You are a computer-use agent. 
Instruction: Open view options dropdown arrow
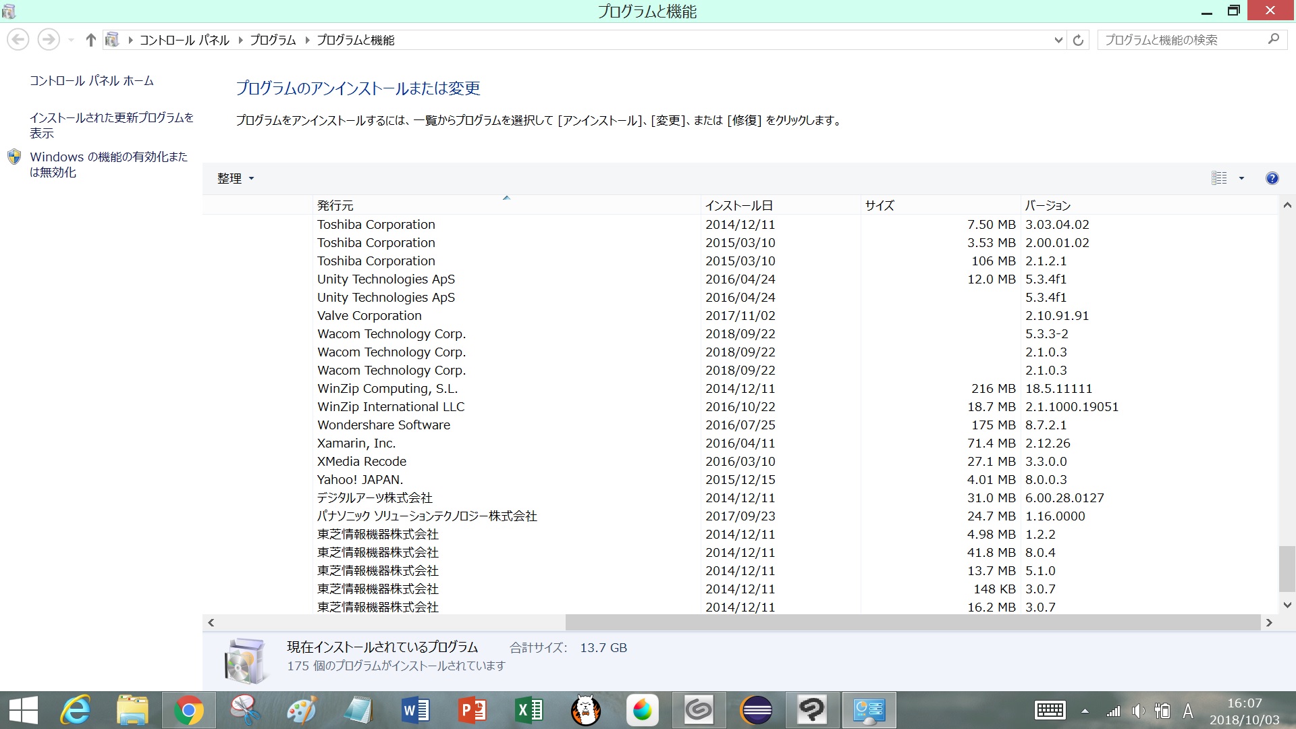(1241, 178)
